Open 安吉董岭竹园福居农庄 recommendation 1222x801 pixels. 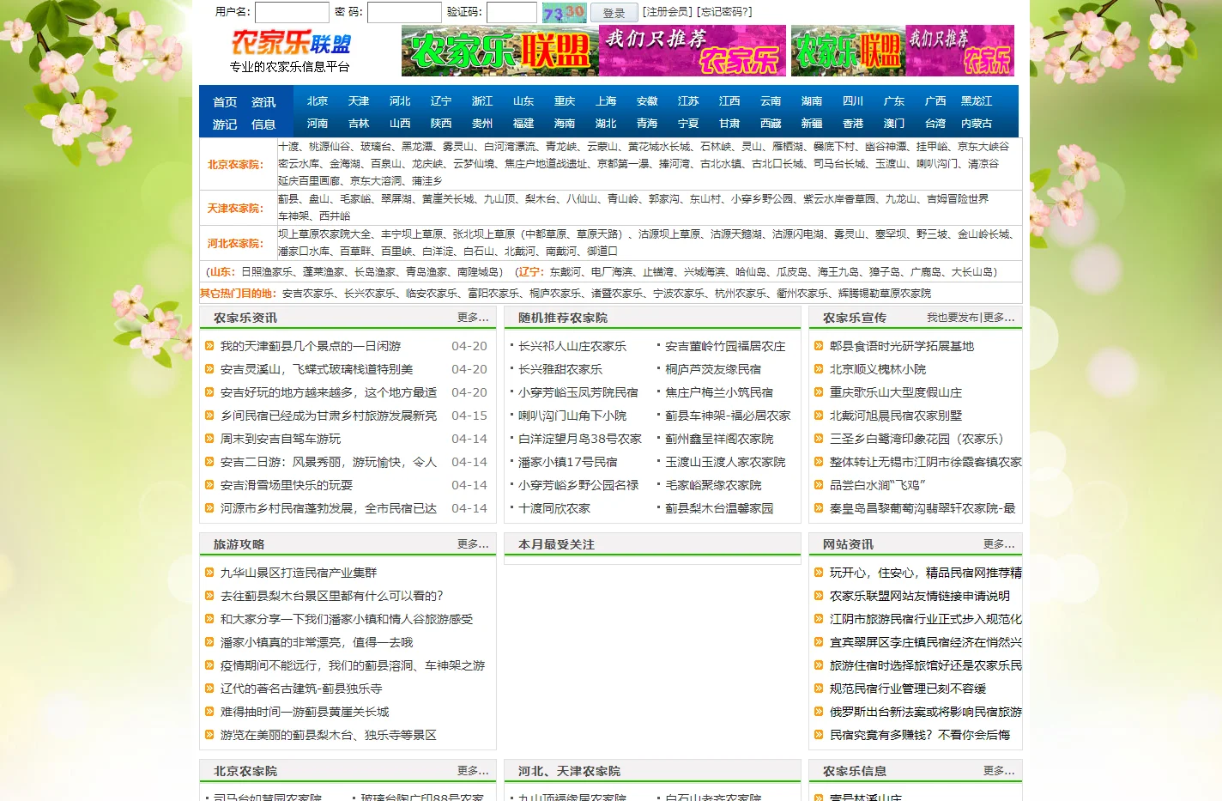click(725, 346)
